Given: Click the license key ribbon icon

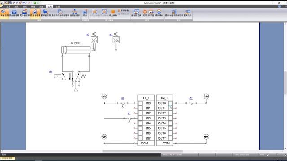Looking at the screenshot, I should [x=151, y=13].
